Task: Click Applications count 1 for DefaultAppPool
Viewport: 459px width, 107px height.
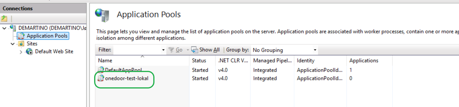Action: [351, 70]
